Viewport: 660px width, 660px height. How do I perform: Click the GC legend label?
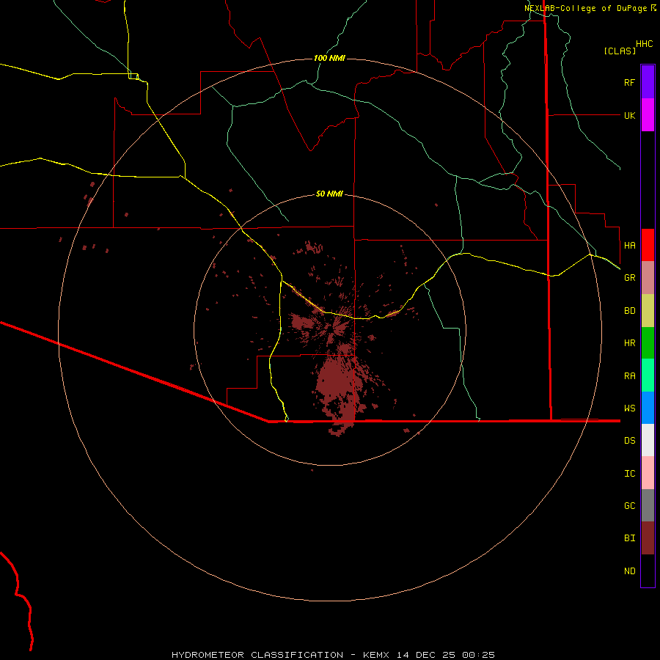pos(629,505)
